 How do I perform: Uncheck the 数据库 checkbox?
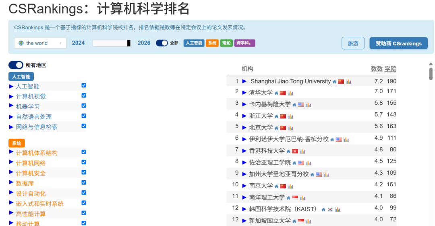tap(84, 182)
